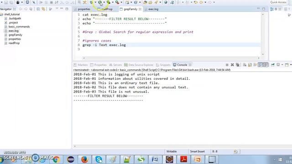The image size is (292, 164).
Task: Click Collapse All icon in Navigator toolbar
Action: (x=38, y=9)
